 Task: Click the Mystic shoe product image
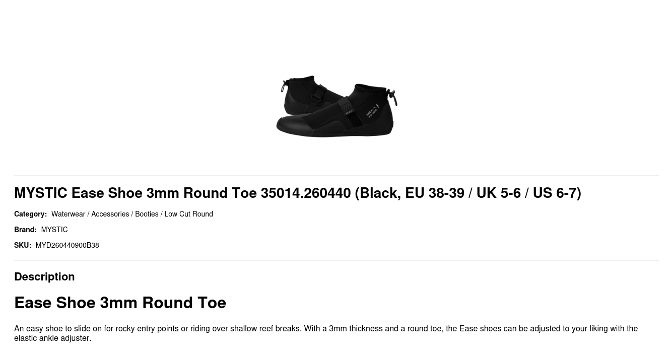point(336,106)
